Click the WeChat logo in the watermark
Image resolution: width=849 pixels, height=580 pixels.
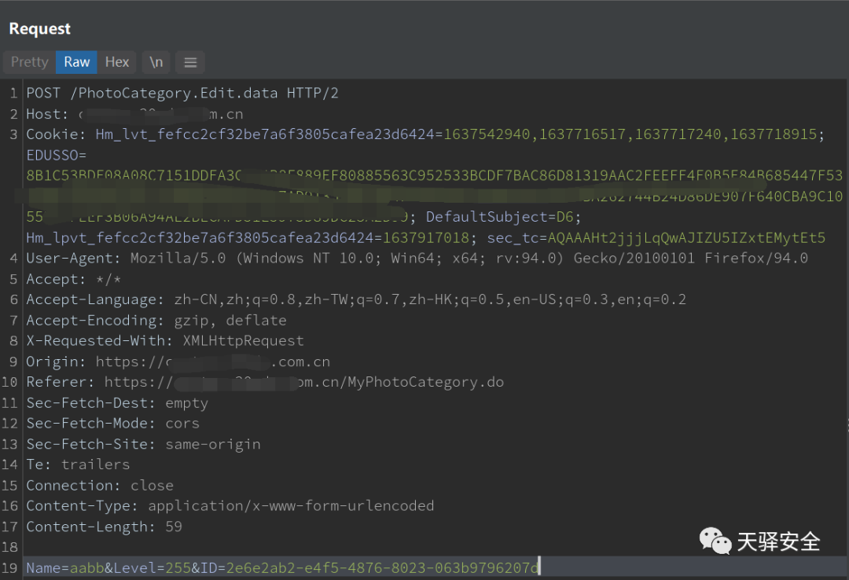tap(715, 541)
